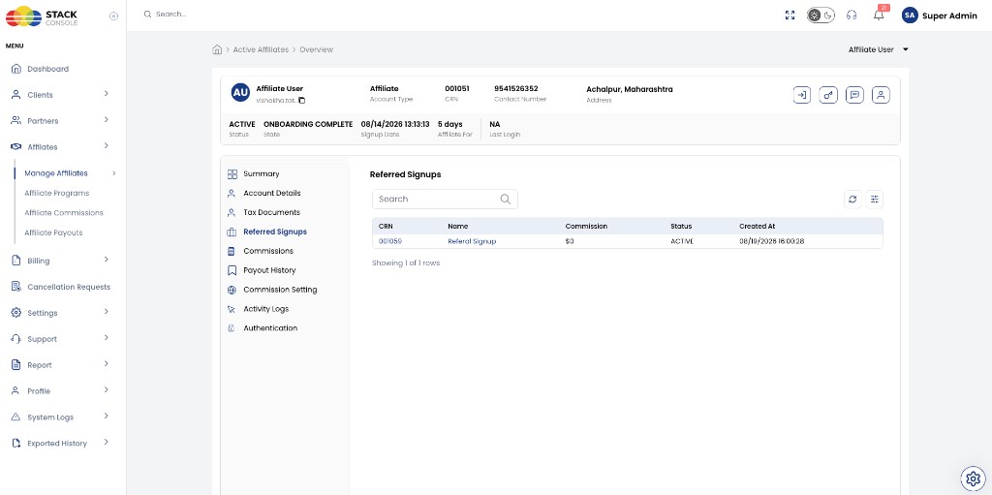
Task: Open notifications bell
Action: (880, 15)
